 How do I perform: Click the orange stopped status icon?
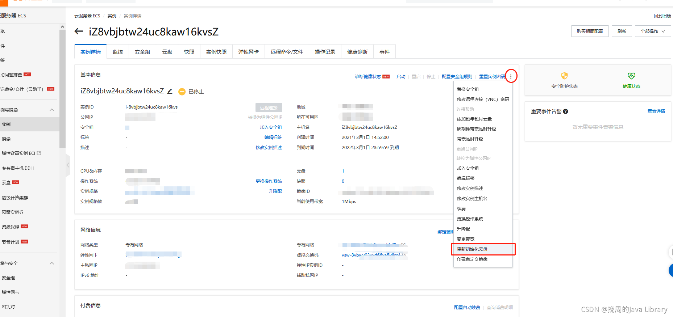[x=182, y=92]
